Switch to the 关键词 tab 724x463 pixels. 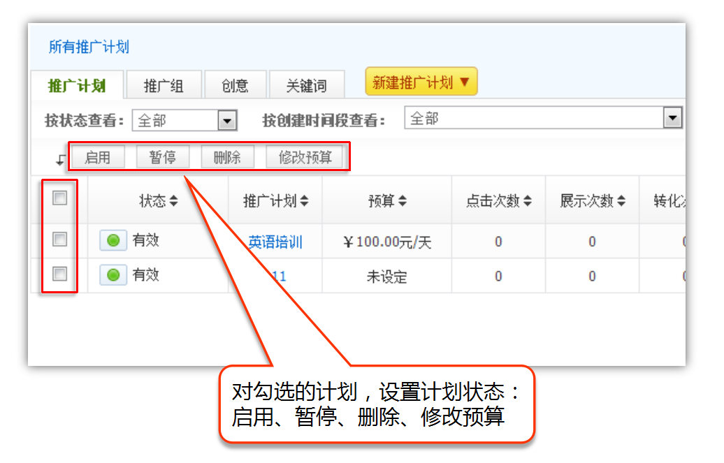pos(306,86)
